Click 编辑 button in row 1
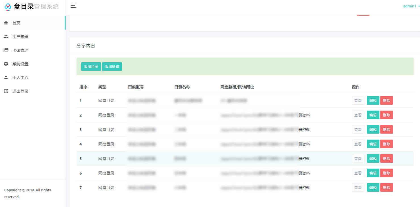 point(373,100)
